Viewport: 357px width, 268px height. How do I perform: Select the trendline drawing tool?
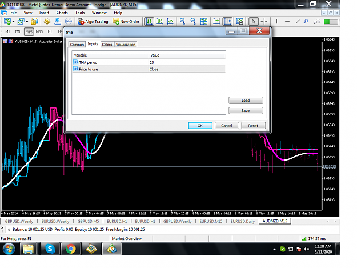[x=298, y=21]
